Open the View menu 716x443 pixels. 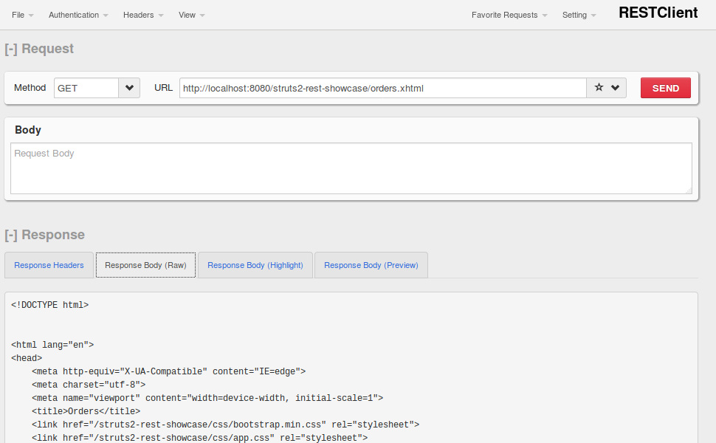pos(192,15)
